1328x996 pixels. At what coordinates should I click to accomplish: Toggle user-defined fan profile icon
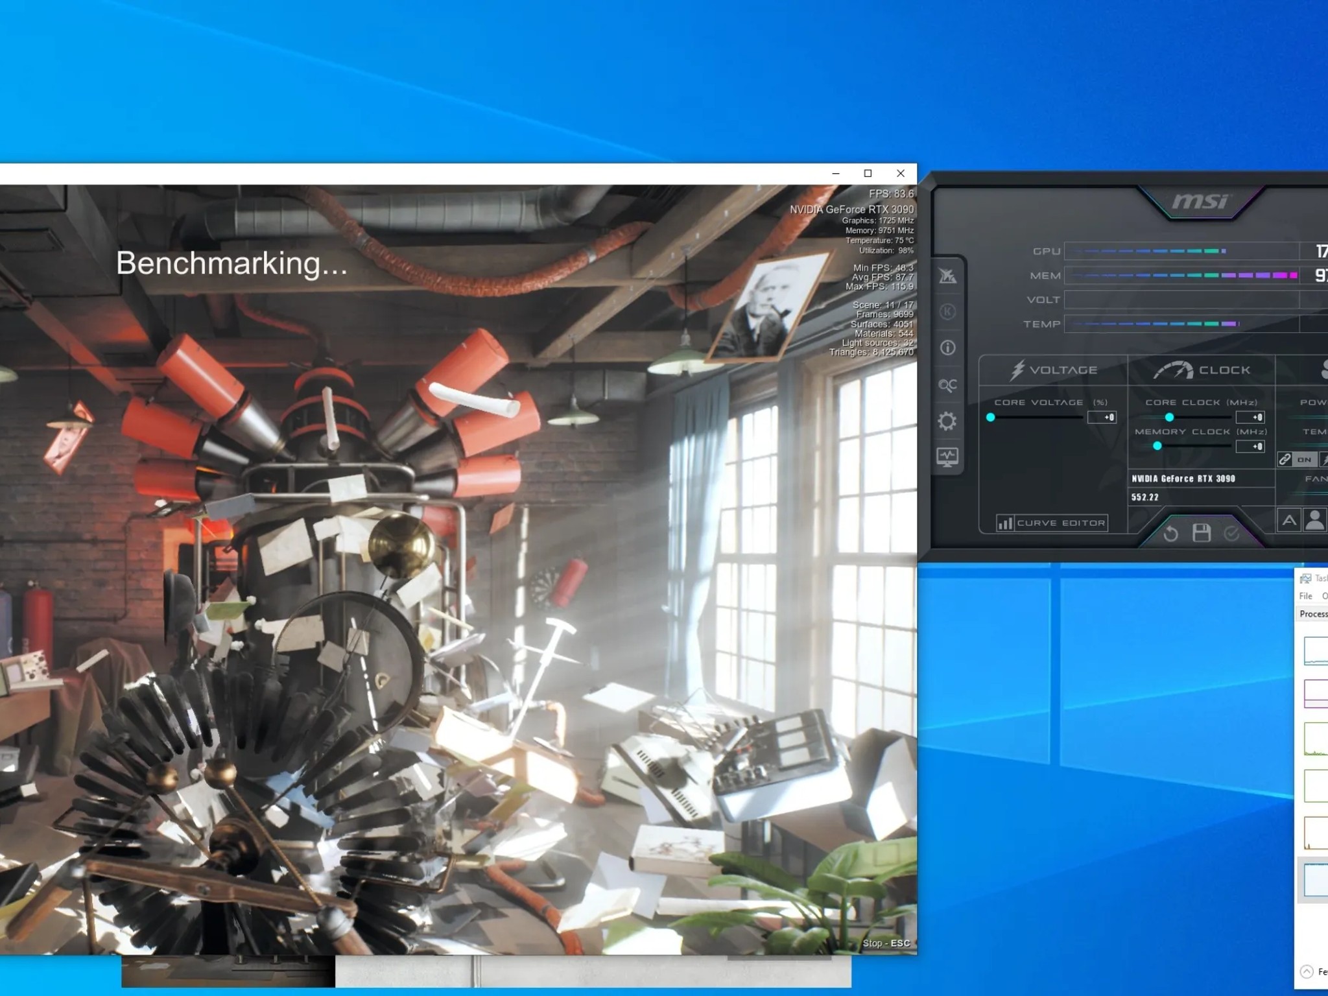click(x=1315, y=520)
